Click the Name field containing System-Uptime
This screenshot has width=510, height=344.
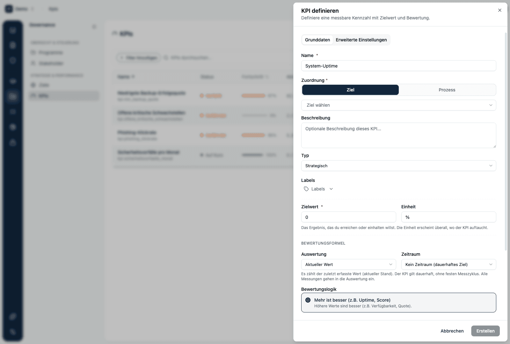(x=398, y=66)
